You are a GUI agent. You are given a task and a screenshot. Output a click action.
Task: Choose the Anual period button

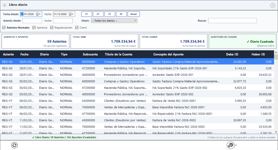134,14
